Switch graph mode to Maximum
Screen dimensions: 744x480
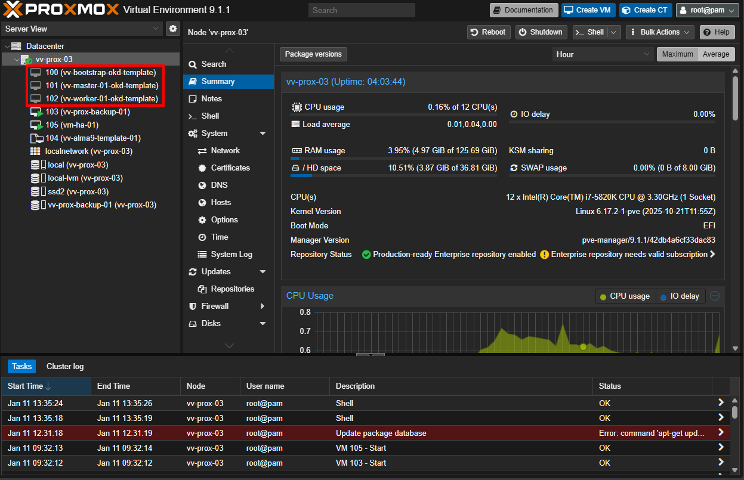[x=677, y=54]
